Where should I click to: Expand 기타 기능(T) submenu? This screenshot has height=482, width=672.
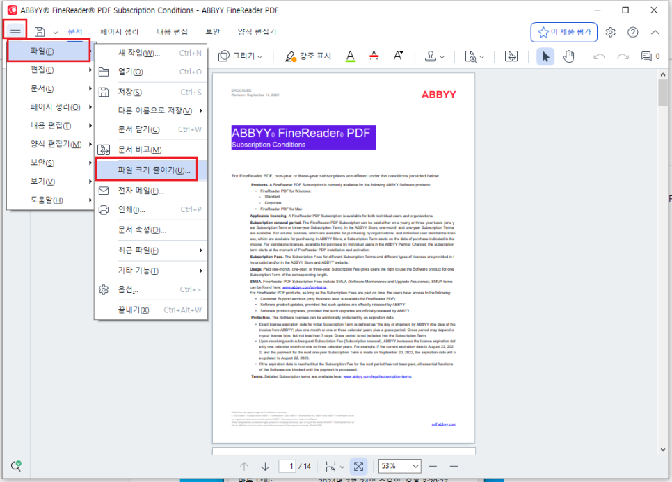pyautogui.click(x=150, y=271)
